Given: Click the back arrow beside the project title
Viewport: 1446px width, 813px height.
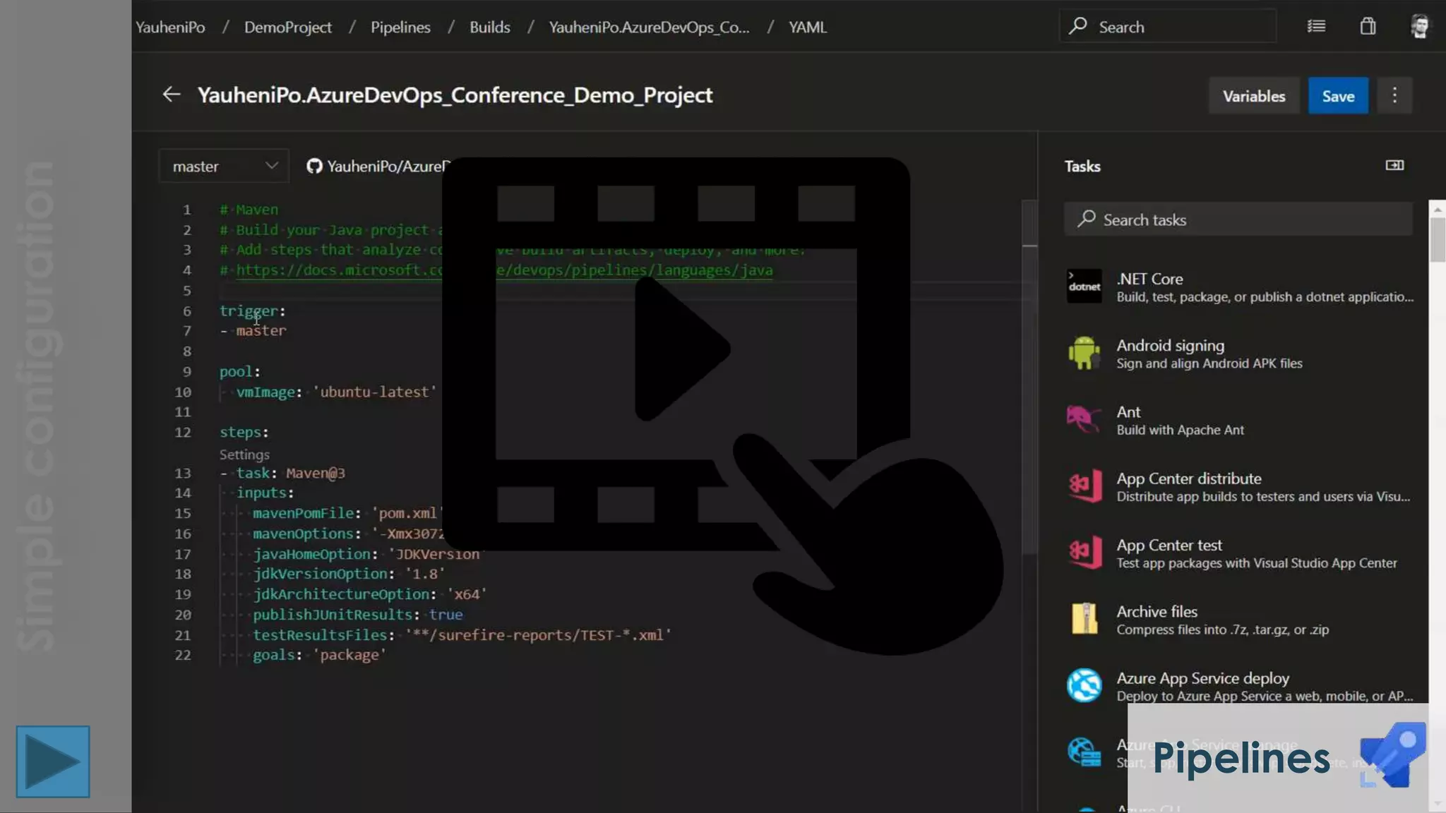Looking at the screenshot, I should point(171,95).
